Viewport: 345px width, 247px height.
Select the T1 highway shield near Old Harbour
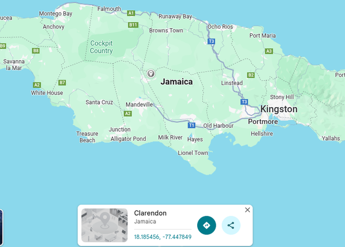coord(191,125)
